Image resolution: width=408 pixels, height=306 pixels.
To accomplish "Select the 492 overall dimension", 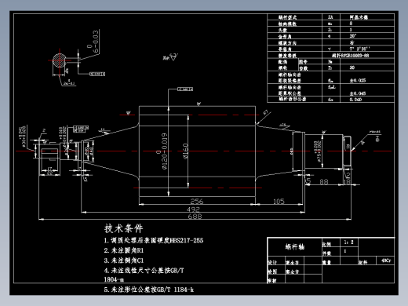I will [193, 209].
